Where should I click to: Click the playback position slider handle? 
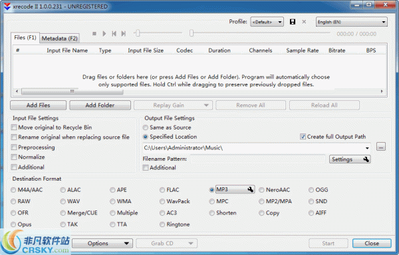[192, 33]
